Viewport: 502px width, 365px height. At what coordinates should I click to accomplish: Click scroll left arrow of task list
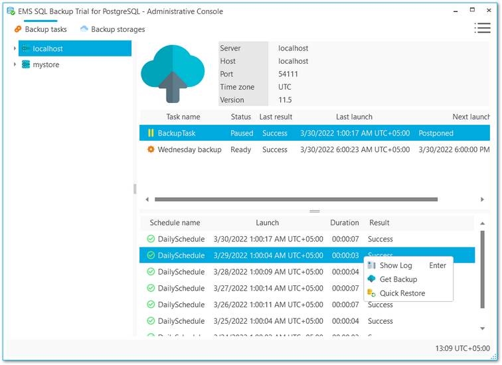pos(147,200)
